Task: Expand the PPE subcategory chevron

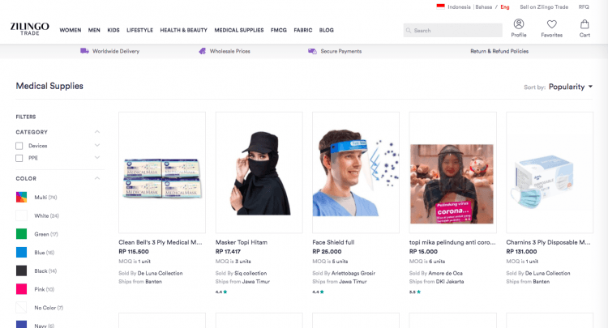Action: coord(97,157)
